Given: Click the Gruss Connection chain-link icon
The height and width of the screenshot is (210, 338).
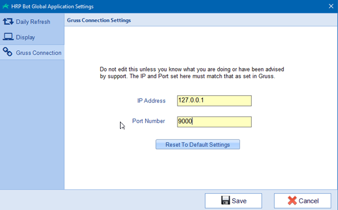Looking at the screenshot, I should click(7, 52).
